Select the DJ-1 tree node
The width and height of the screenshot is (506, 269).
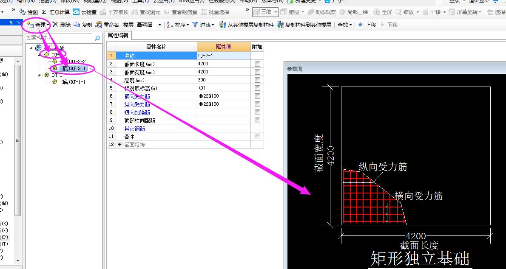pyautogui.click(x=57, y=75)
